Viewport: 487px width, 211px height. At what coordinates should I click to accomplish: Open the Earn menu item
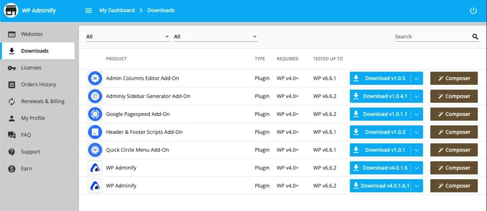[38, 169]
